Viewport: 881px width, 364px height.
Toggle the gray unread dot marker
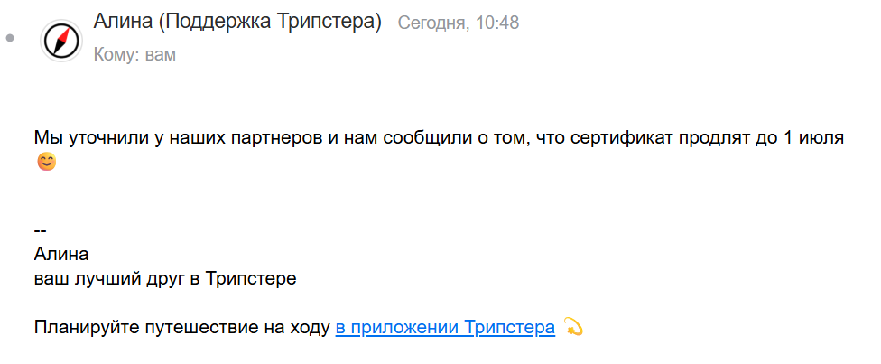click(x=10, y=38)
